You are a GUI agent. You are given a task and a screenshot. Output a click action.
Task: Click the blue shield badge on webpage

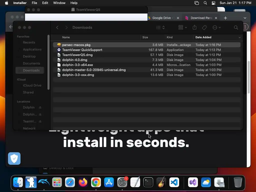click(x=14, y=158)
